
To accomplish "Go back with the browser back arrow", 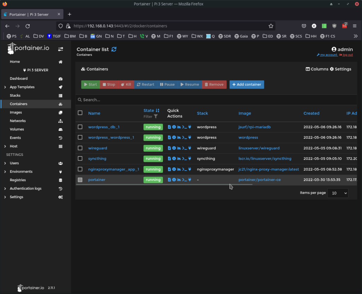I will click(7, 26).
